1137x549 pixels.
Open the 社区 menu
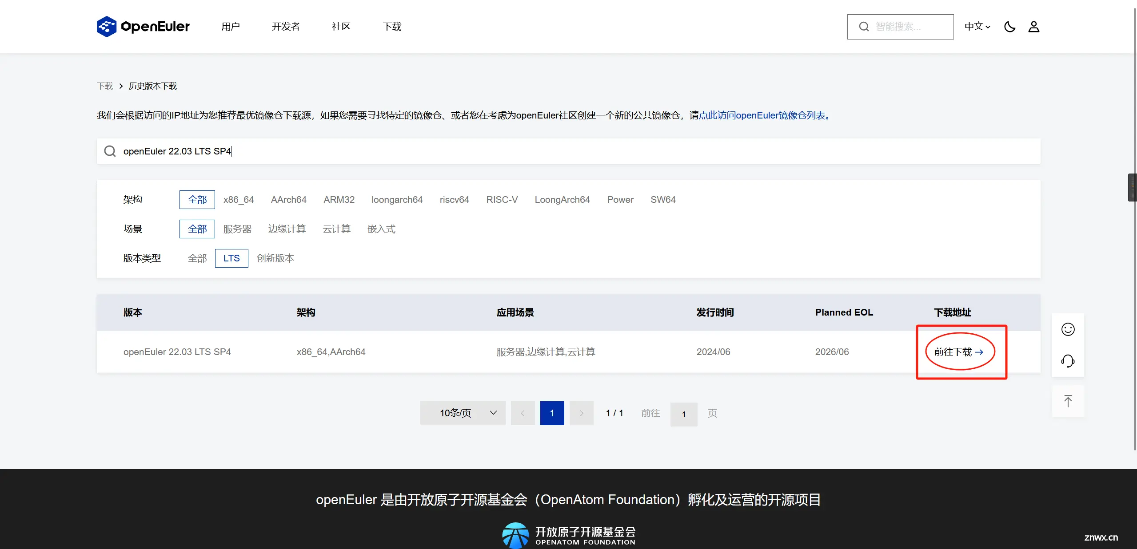click(341, 27)
